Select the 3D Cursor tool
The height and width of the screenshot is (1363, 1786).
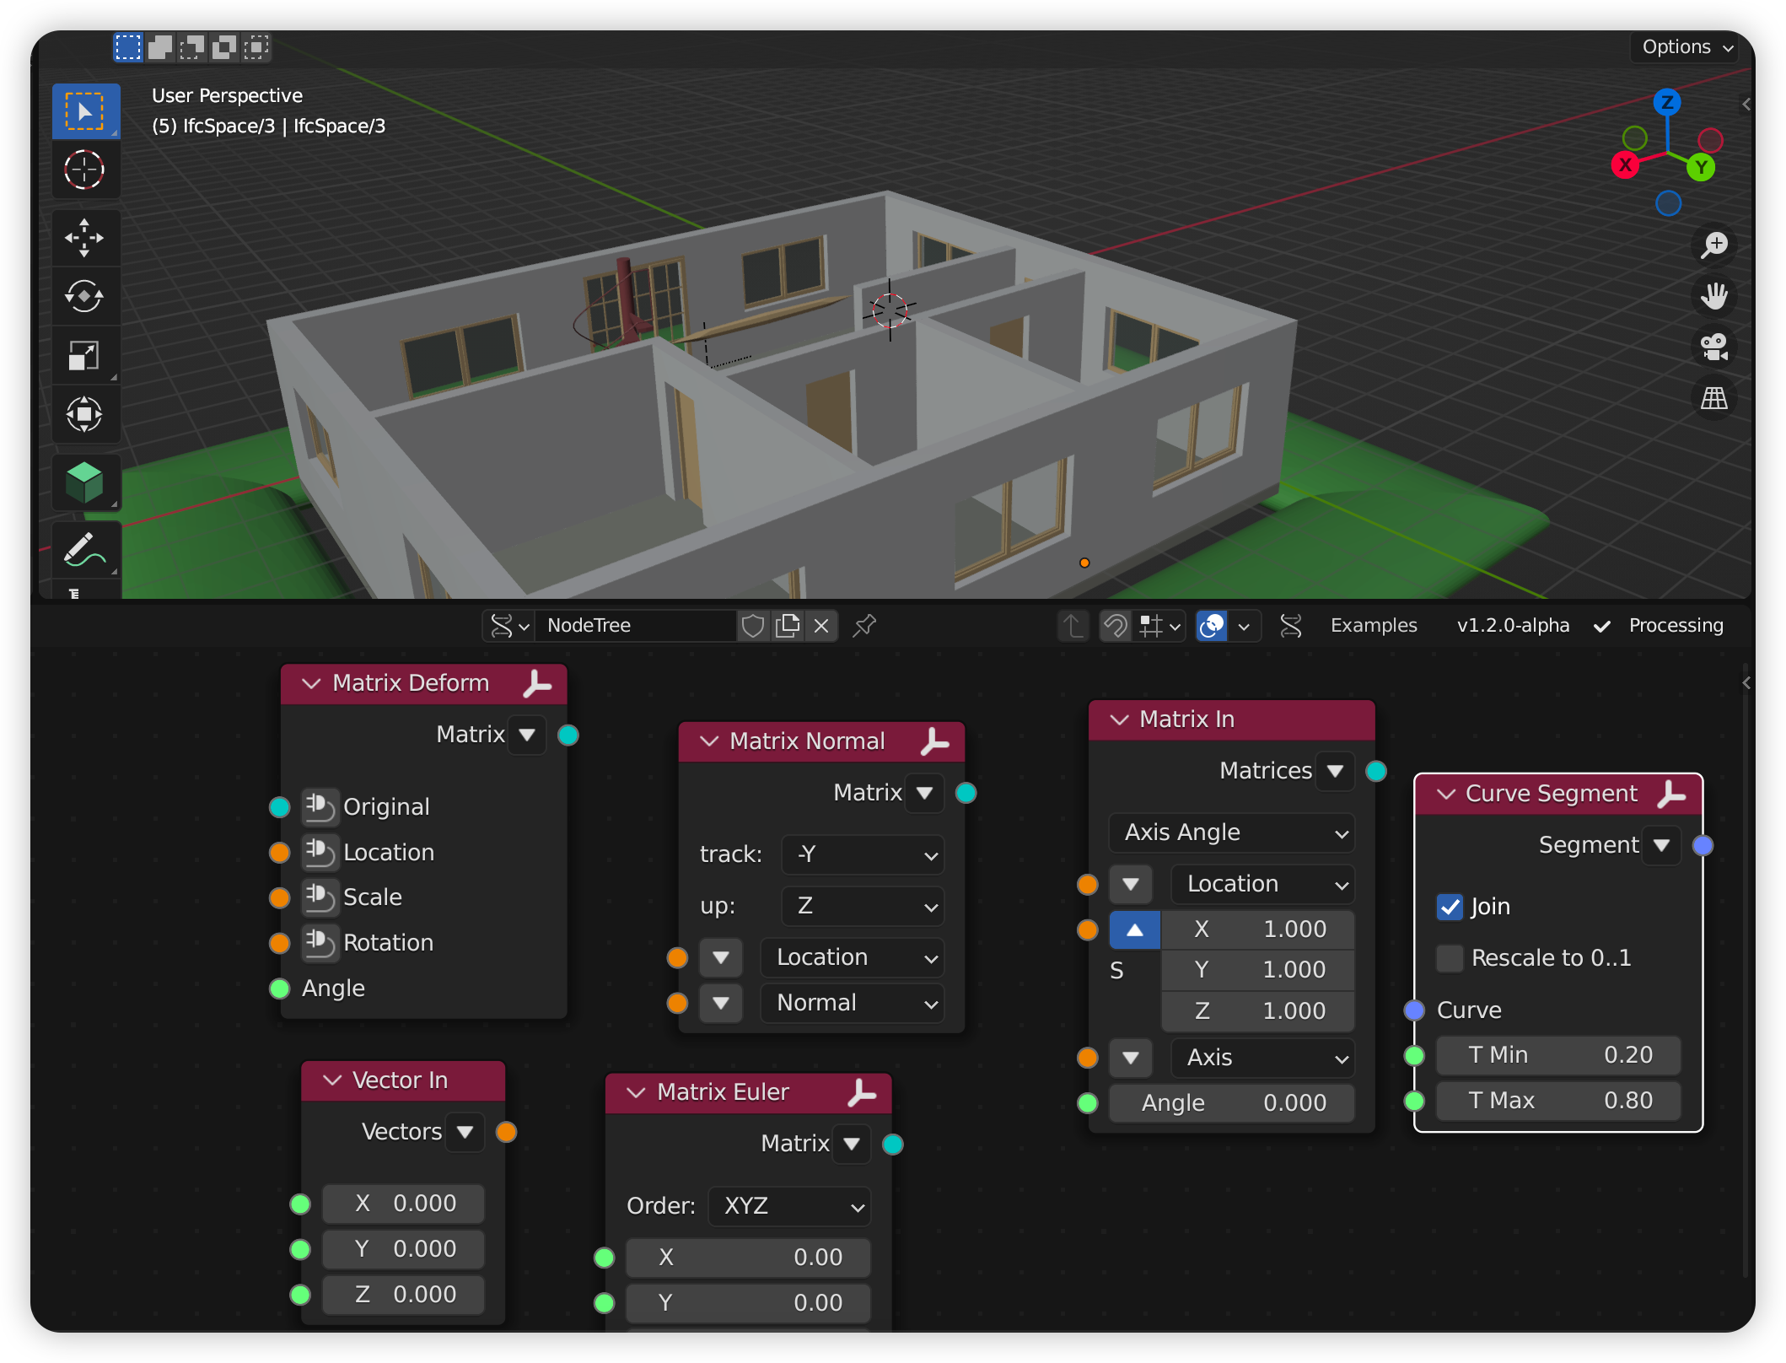point(84,170)
